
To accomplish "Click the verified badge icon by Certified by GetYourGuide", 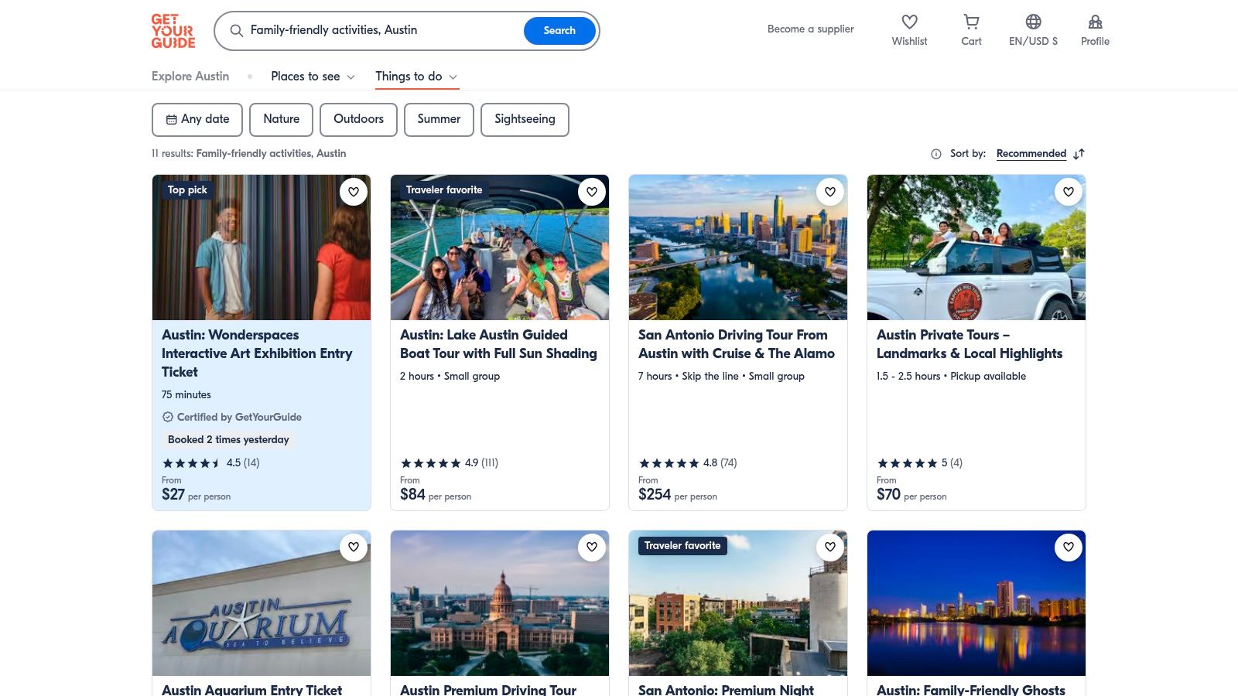I will tap(168, 417).
